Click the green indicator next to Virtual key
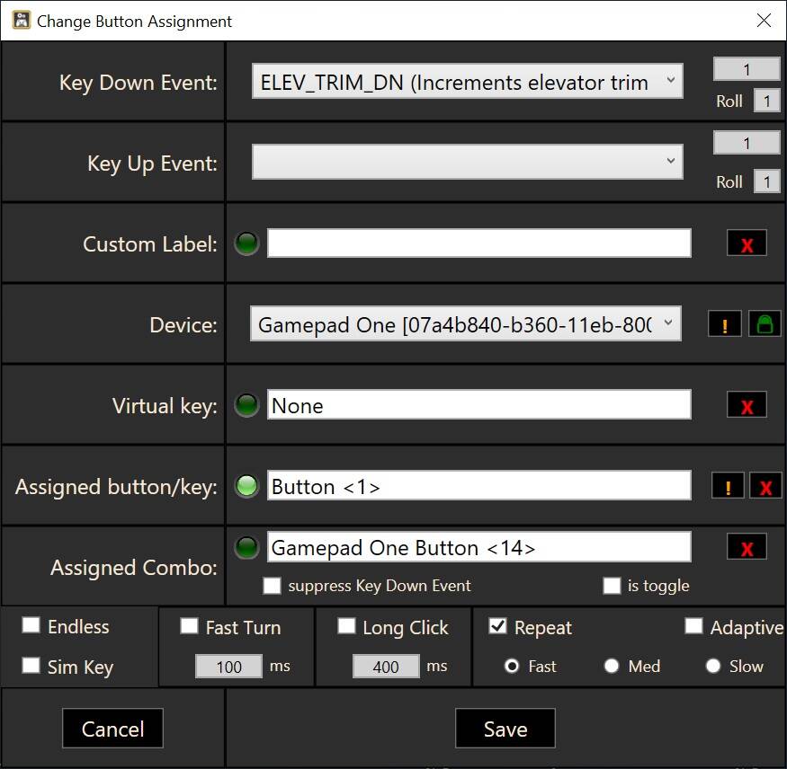The height and width of the screenshot is (769, 787). coord(246,404)
